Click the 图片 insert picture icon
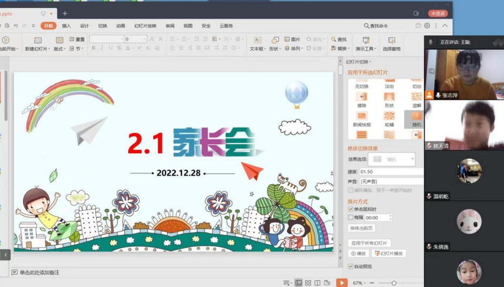The width and height of the screenshot is (504, 287). (x=292, y=39)
